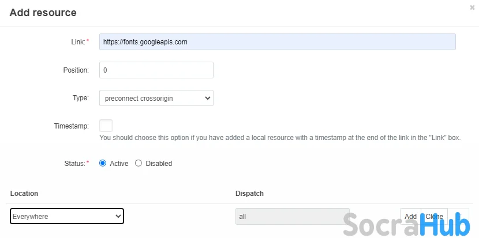Click the 'Type:' field label

click(81, 98)
